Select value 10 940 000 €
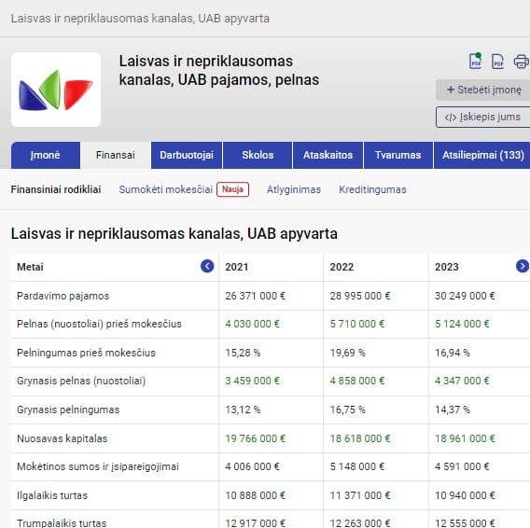The width and height of the screenshot is (530, 528). tap(465, 496)
